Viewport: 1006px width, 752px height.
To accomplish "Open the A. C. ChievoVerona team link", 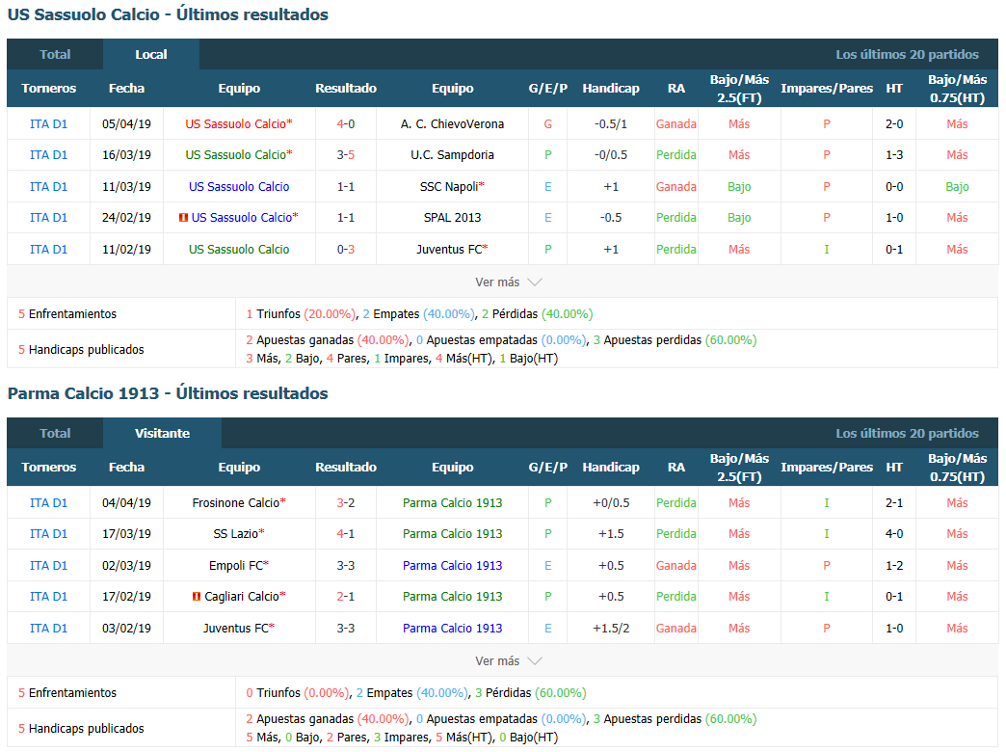I will (x=452, y=124).
